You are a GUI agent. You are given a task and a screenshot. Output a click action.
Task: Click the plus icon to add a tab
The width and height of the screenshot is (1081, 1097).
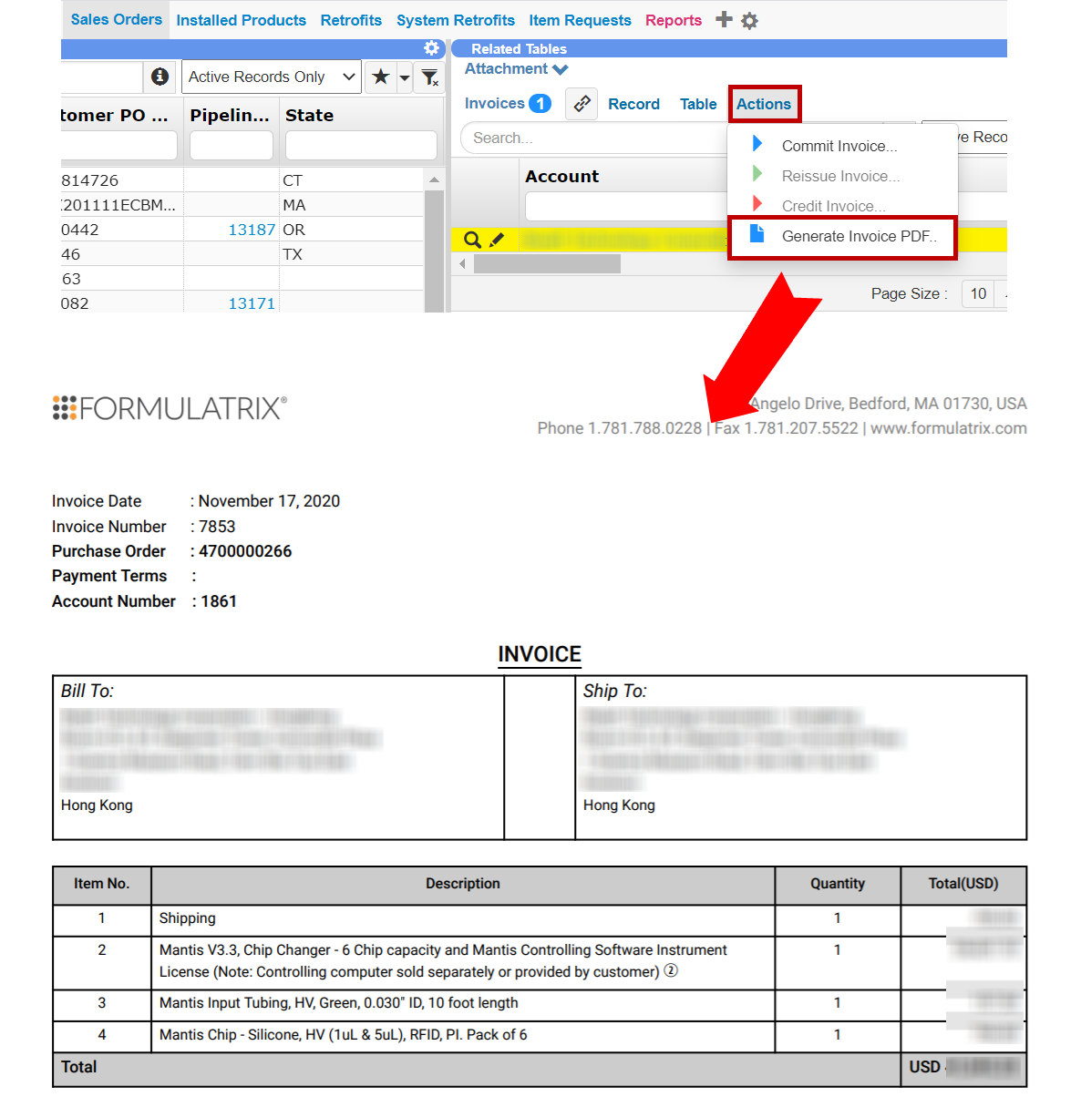tap(724, 19)
